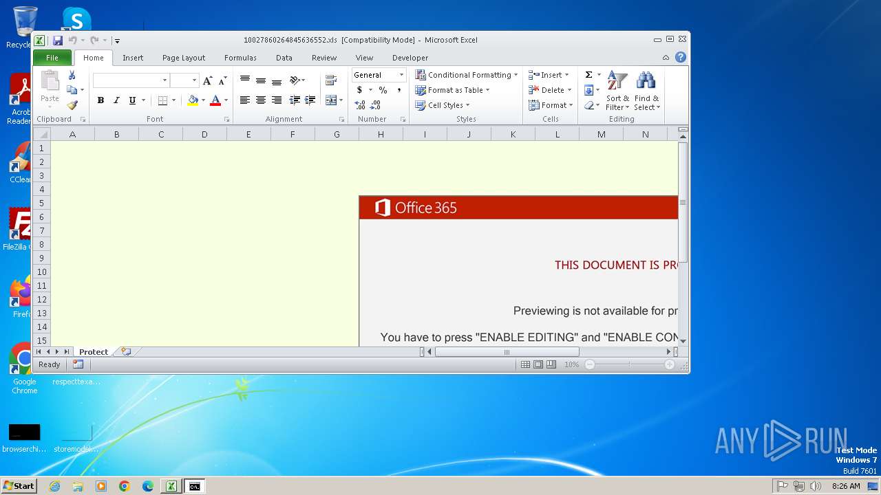
Task: Click Format cells button
Action: pyautogui.click(x=551, y=105)
